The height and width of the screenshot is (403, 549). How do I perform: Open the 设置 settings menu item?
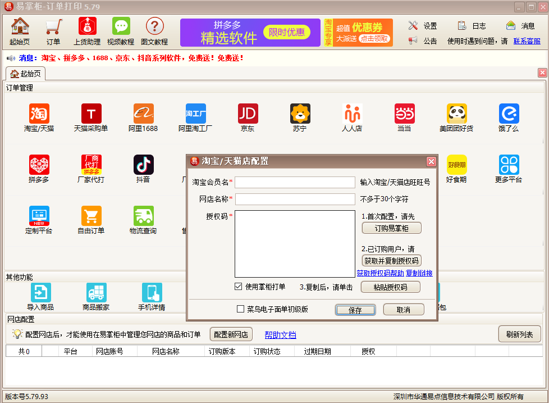tap(423, 26)
